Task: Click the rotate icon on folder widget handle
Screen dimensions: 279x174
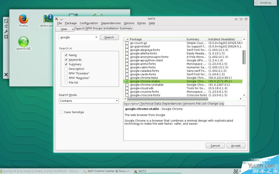Action: pos(6,26)
